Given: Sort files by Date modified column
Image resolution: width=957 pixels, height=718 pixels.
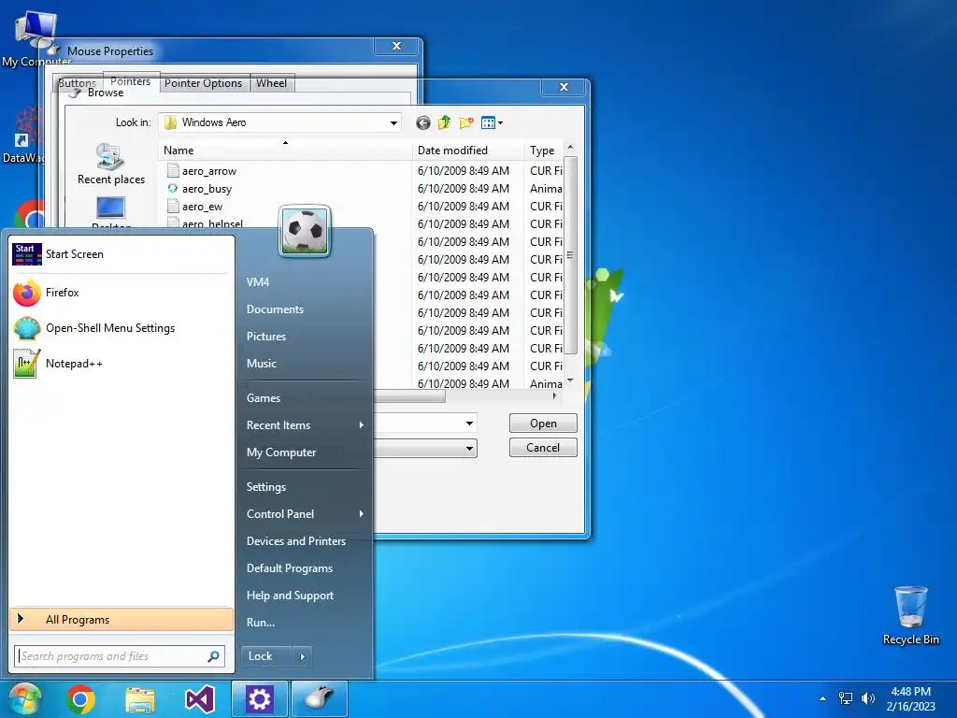Looking at the screenshot, I should pos(468,151).
